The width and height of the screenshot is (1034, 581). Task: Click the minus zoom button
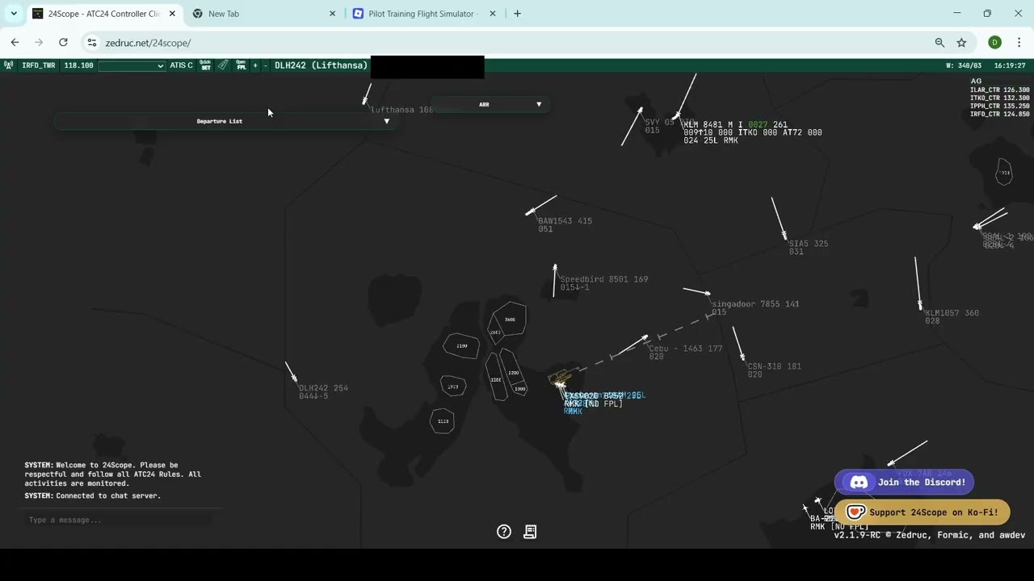coord(266,65)
